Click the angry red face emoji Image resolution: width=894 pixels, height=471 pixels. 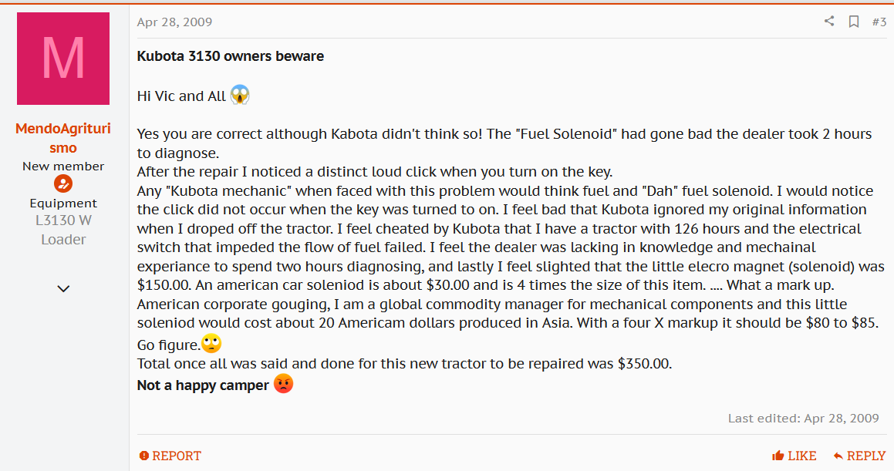[283, 384]
